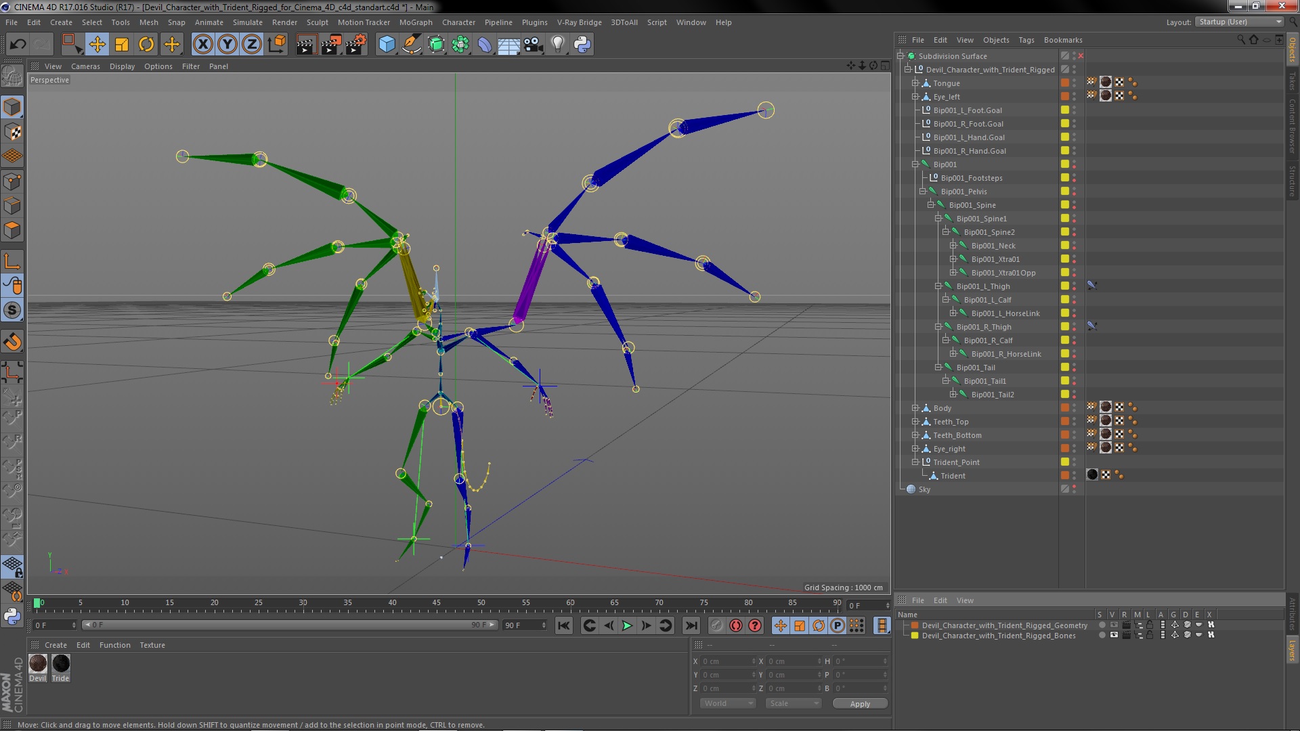Add a Cube primitive object
This screenshot has height=731, width=1300.
point(387,45)
